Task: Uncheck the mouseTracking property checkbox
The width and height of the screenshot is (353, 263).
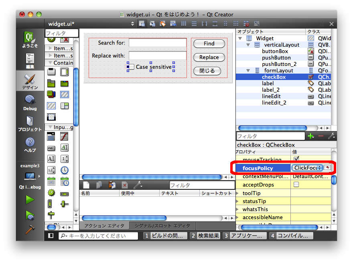Action: pyautogui.click(x=296, y=159)
